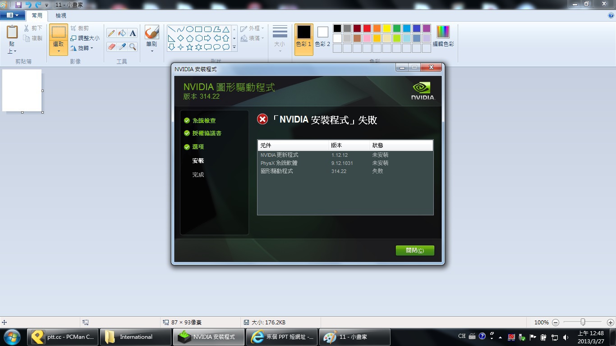The height and width of the screenshot is (346, 616).
Task: Click the white canvas image in Paint
Action: point(22,90)
